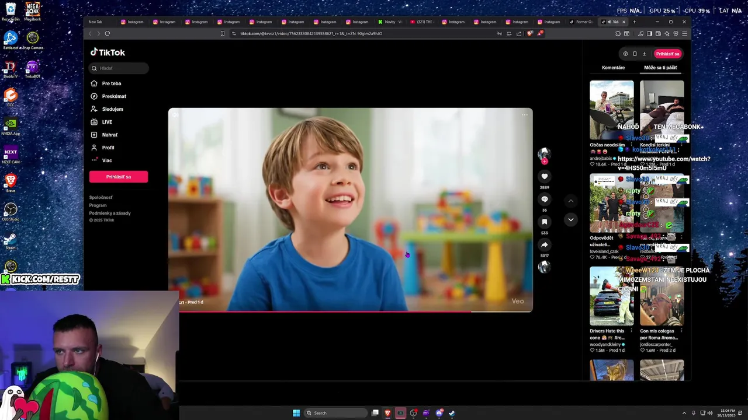748x420 pixels.
Task: Open the Viac more menu
Action: pos(107,160)
